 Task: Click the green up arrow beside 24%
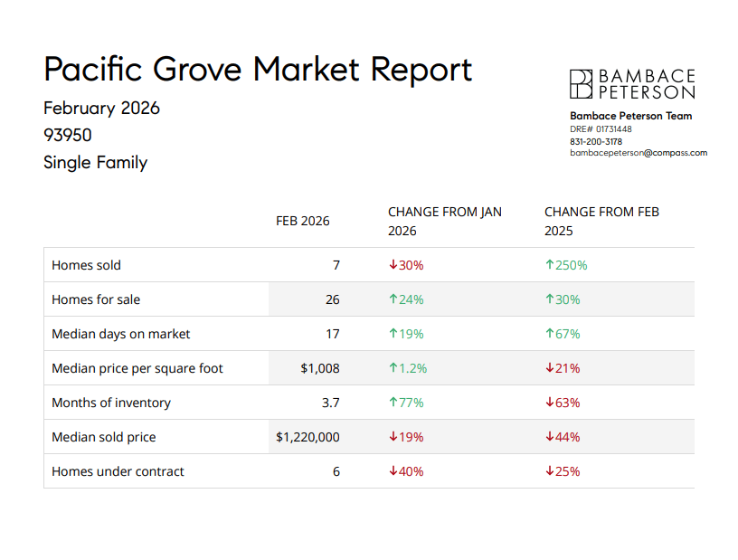tap(393, 299)
